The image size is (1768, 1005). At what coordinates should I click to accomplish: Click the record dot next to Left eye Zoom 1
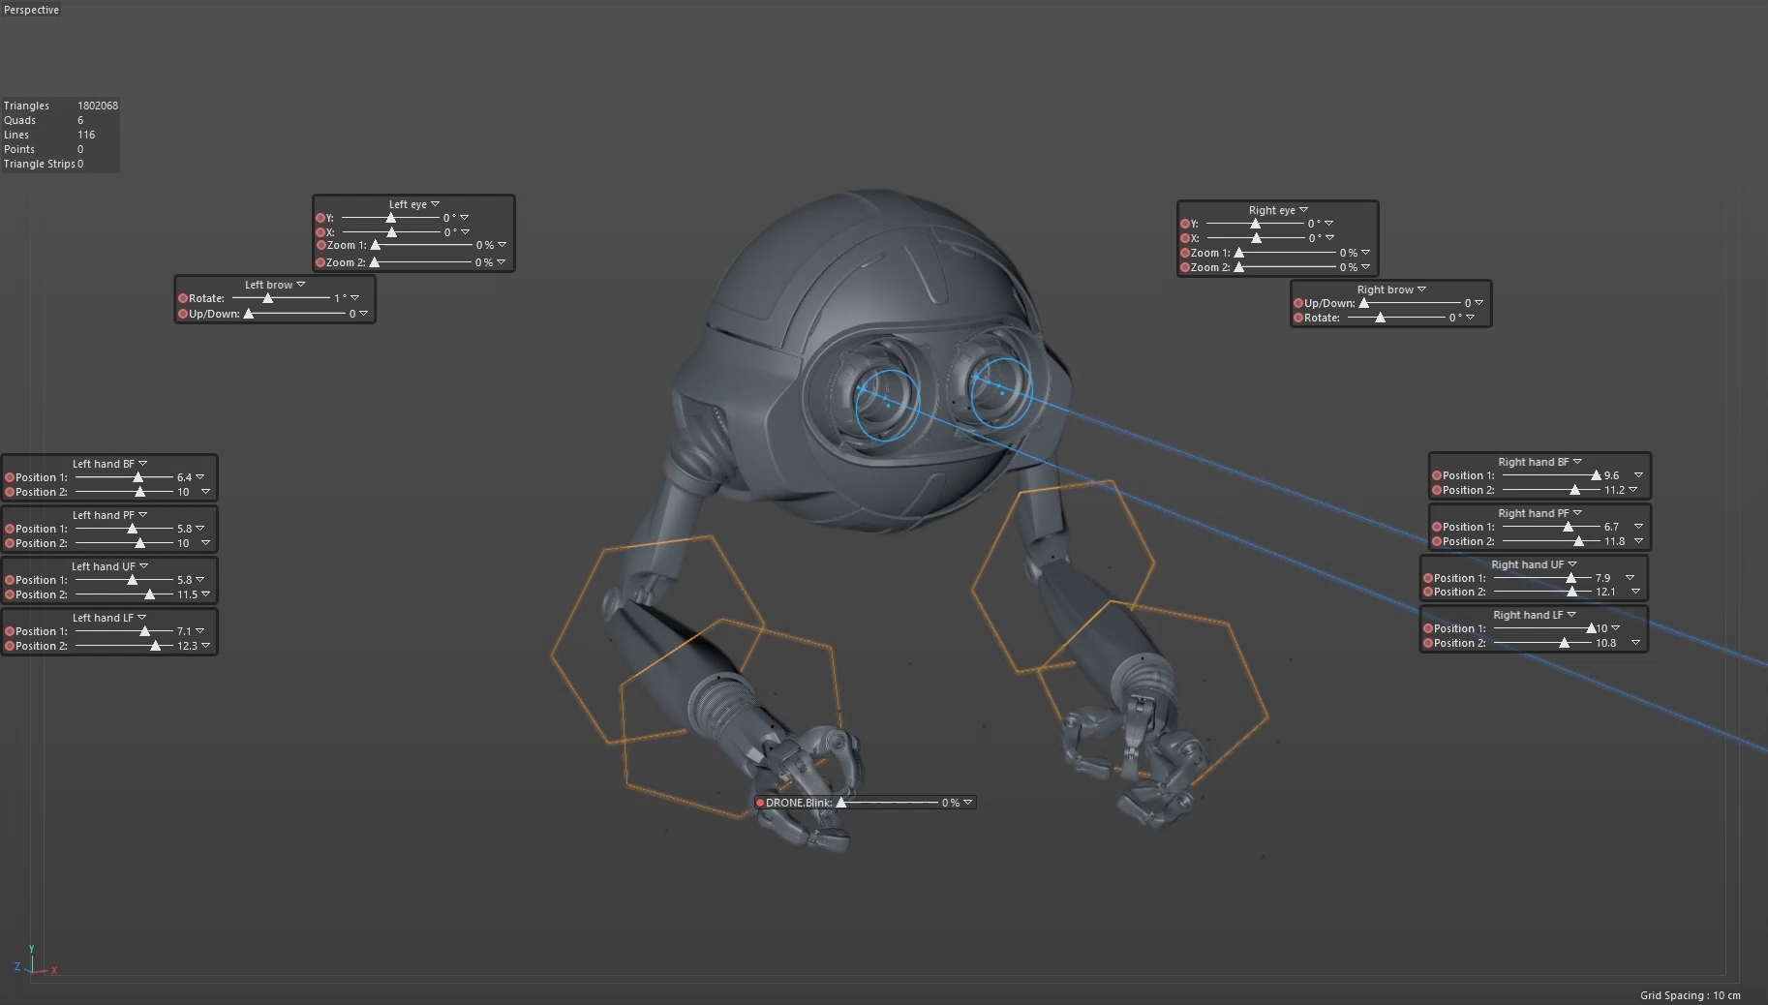tap(320, 246)
